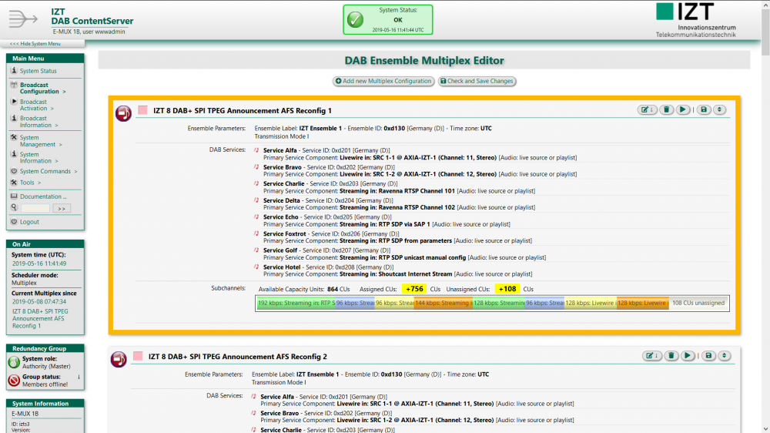This screenshot has height=433, width=770.
Task: Open the Documentation menu item
Action: 42,196
